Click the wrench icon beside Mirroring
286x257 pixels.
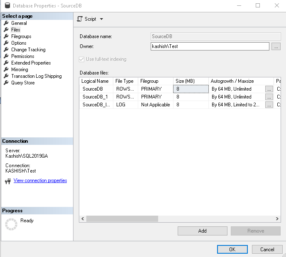point(6,70)
